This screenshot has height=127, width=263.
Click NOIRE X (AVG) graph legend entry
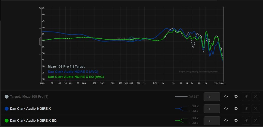pyautogui.click(x=73, y=72)
